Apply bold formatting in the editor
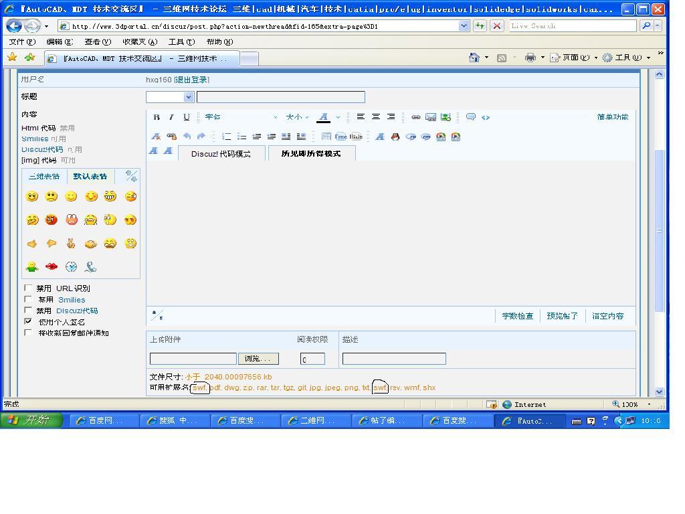The width and height of the screenshot is (685, 514). [157, 117]
